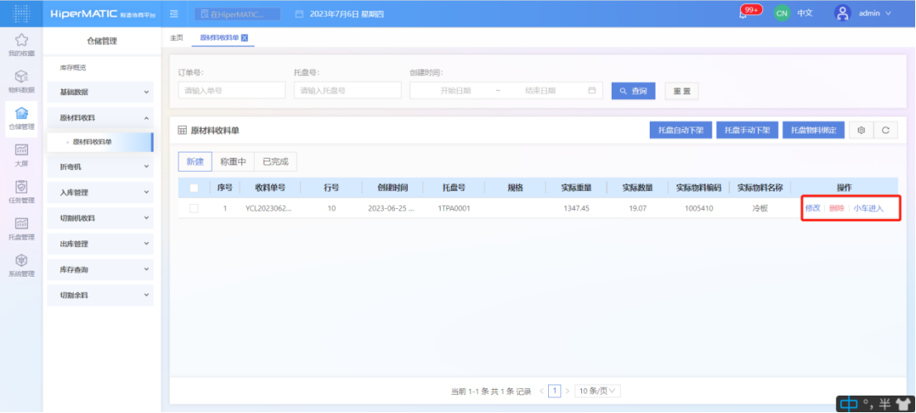Click the 订单号 input field
The width and height of the screenshot is (916, 413).
pos(231,91)
